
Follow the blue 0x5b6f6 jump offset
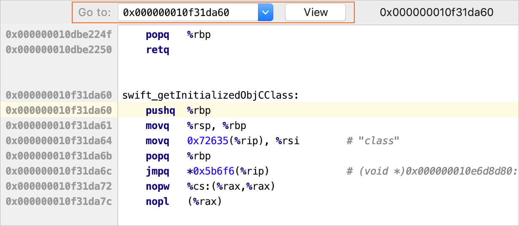[213, 171]
